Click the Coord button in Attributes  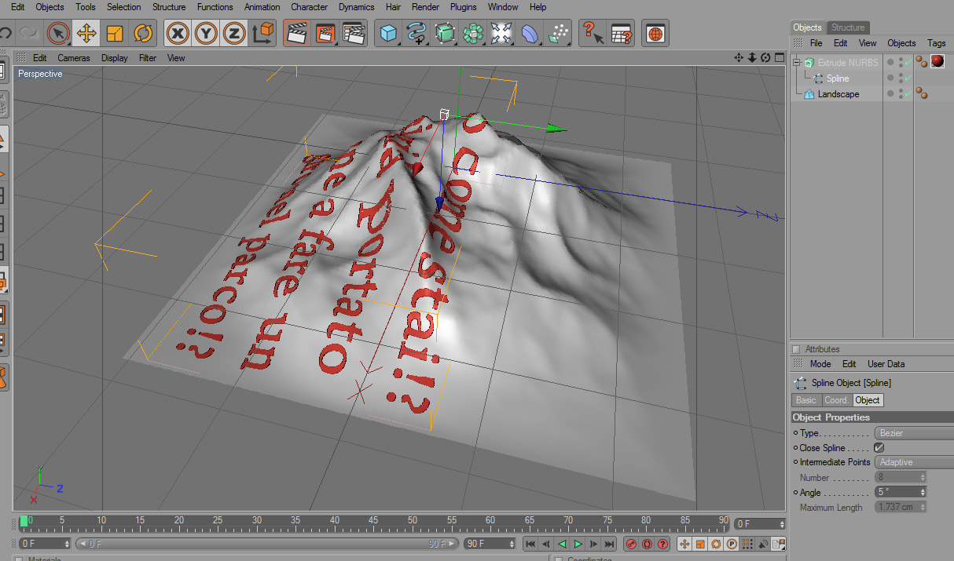[836, 400]
